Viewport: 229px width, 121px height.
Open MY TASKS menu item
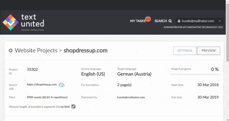[x=138, y=21]
